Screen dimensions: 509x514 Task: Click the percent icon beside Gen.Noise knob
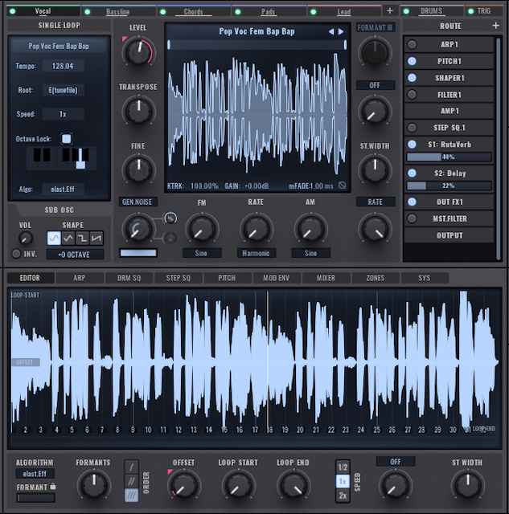pos(170,218)
